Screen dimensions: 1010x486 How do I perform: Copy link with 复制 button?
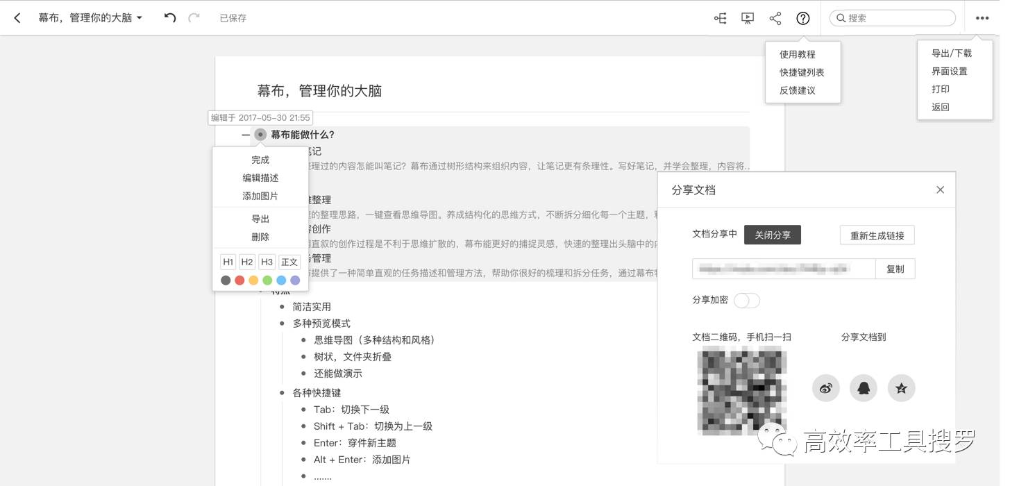[x=895, y=269]
